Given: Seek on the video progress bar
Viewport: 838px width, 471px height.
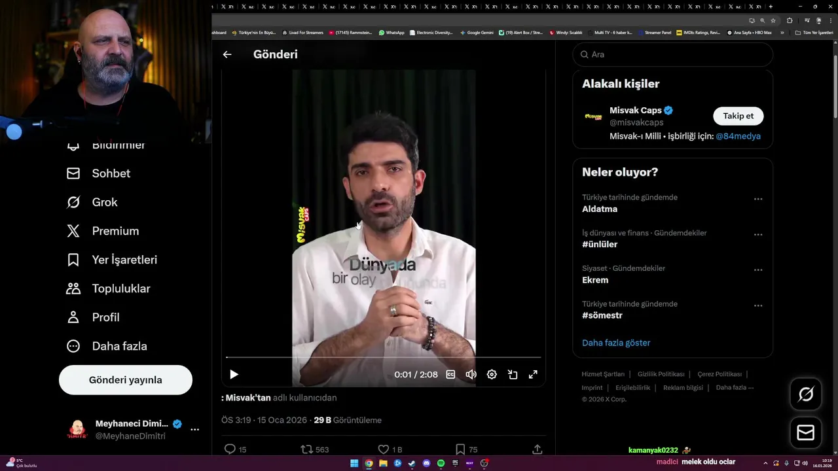Looking at the screenshot, I should tap(384, 357).
